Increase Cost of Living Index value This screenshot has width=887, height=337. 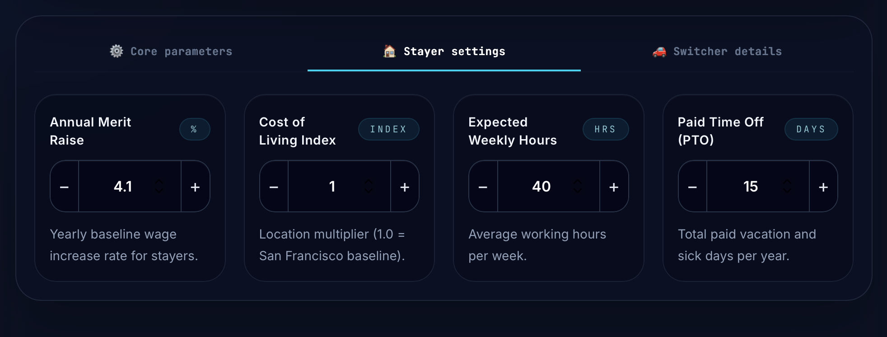click(405, 187)
